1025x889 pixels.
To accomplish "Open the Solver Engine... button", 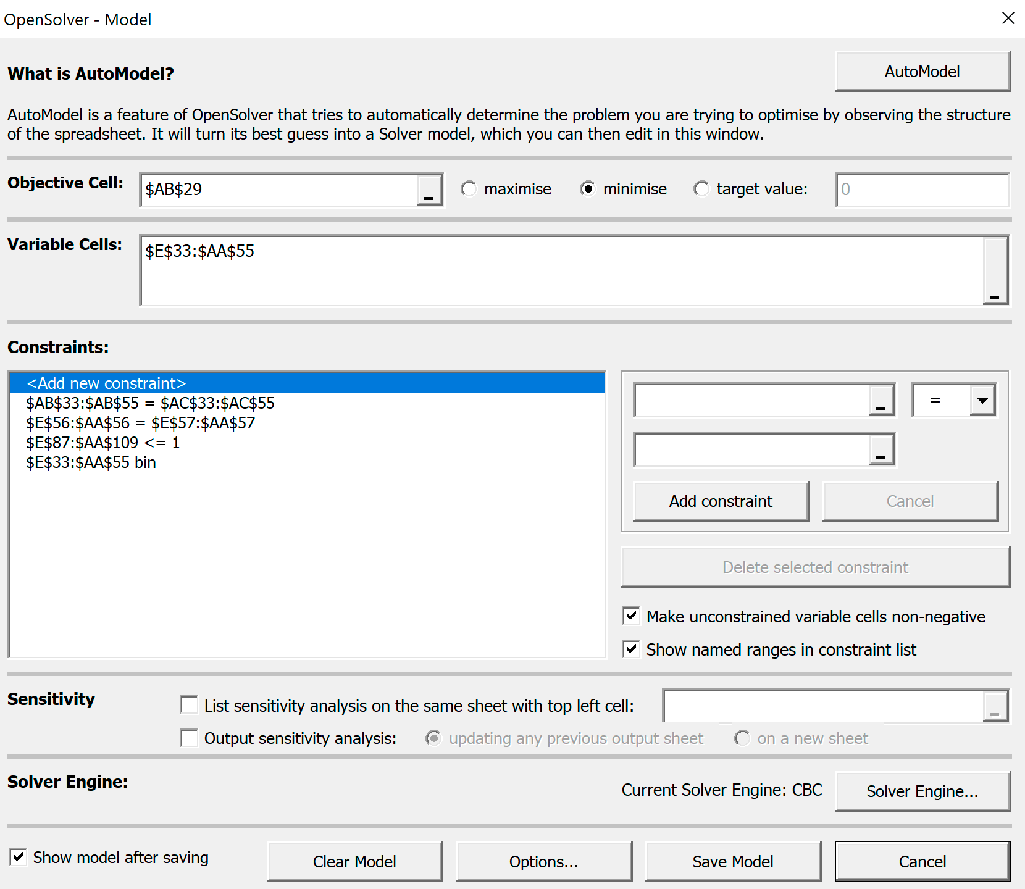I will click(922, 791).
